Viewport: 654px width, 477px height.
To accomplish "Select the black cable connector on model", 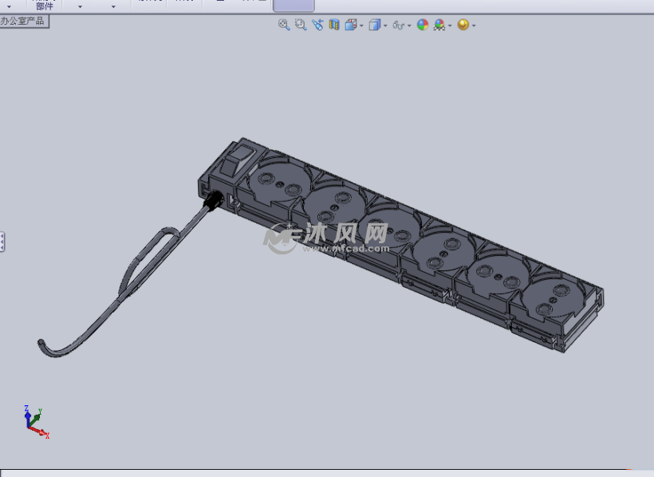I will point(214,199).
